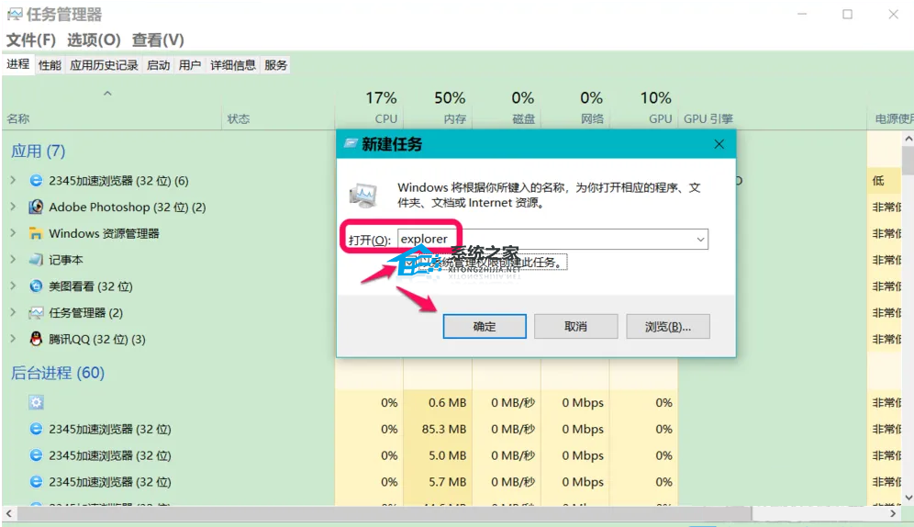Image resolution: width=914 pixels, height=527 pixels.
Task: Switch to the 性能 tab
Action: click(50, 65)
